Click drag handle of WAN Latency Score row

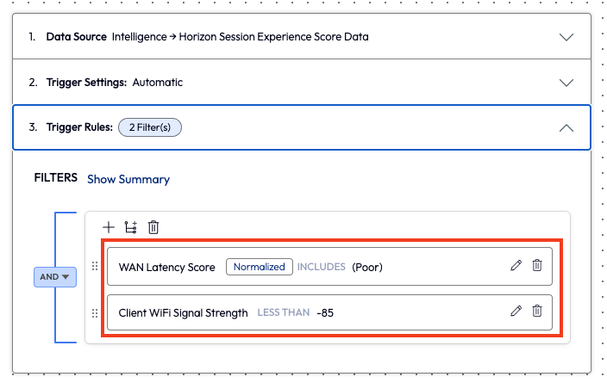pyautogui.click(x=95, y=267)
